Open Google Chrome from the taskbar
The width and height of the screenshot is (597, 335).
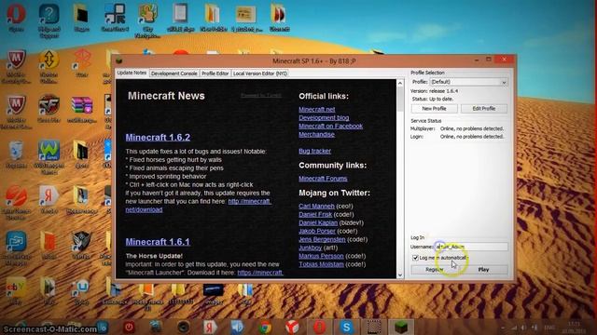(x=265, y=327)
